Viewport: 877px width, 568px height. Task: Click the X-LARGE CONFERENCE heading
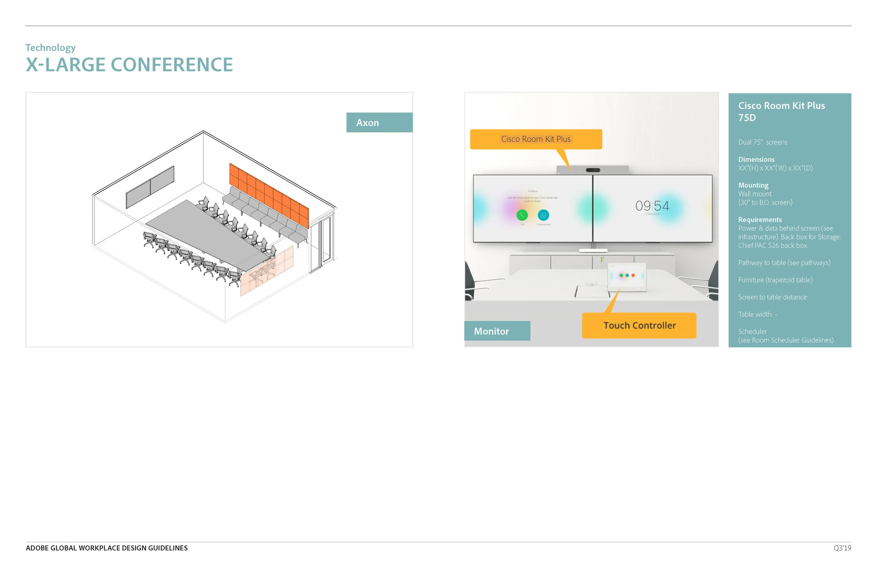click(129, 65)
